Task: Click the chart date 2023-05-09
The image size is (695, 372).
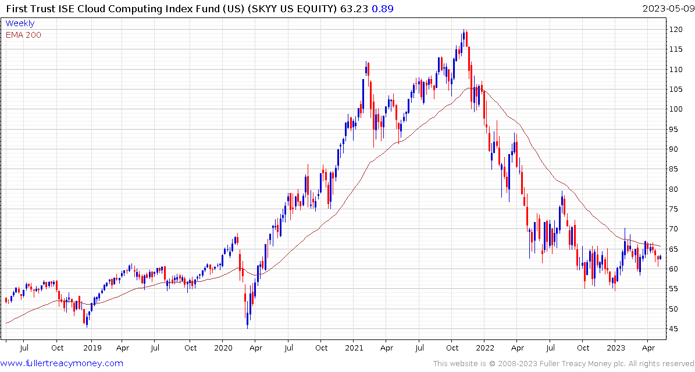Action: click(668, 8)
